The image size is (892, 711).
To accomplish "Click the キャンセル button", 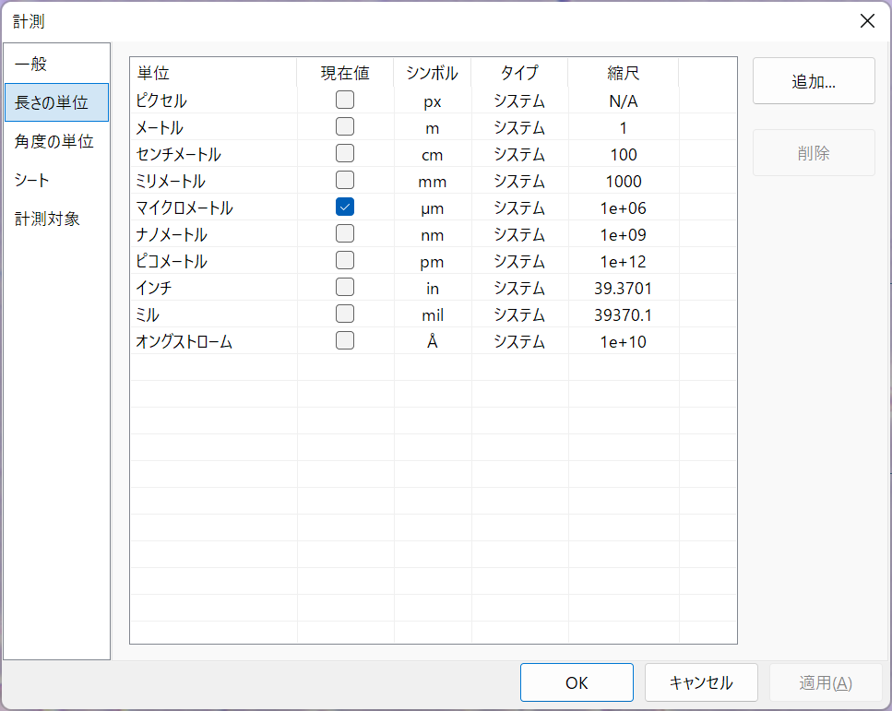I will point(701,682).
